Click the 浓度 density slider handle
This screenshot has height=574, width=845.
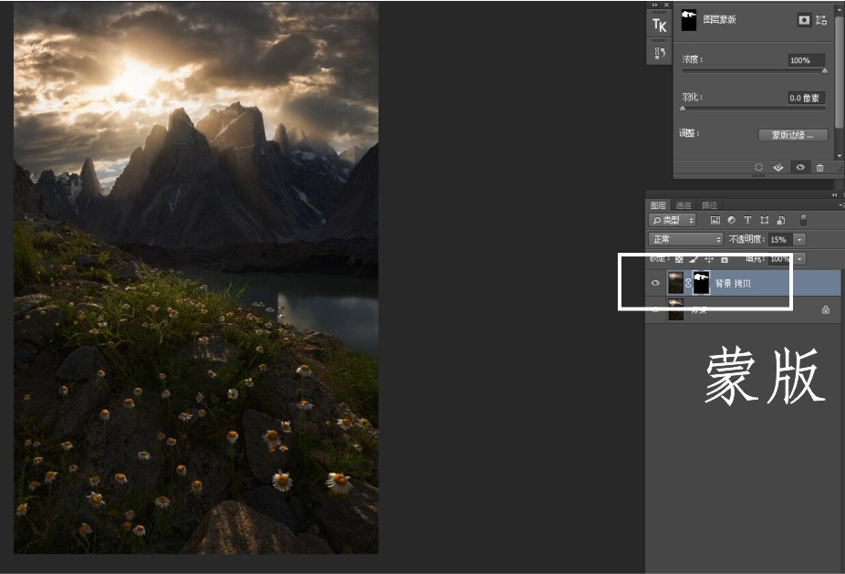tap(824, 70)
